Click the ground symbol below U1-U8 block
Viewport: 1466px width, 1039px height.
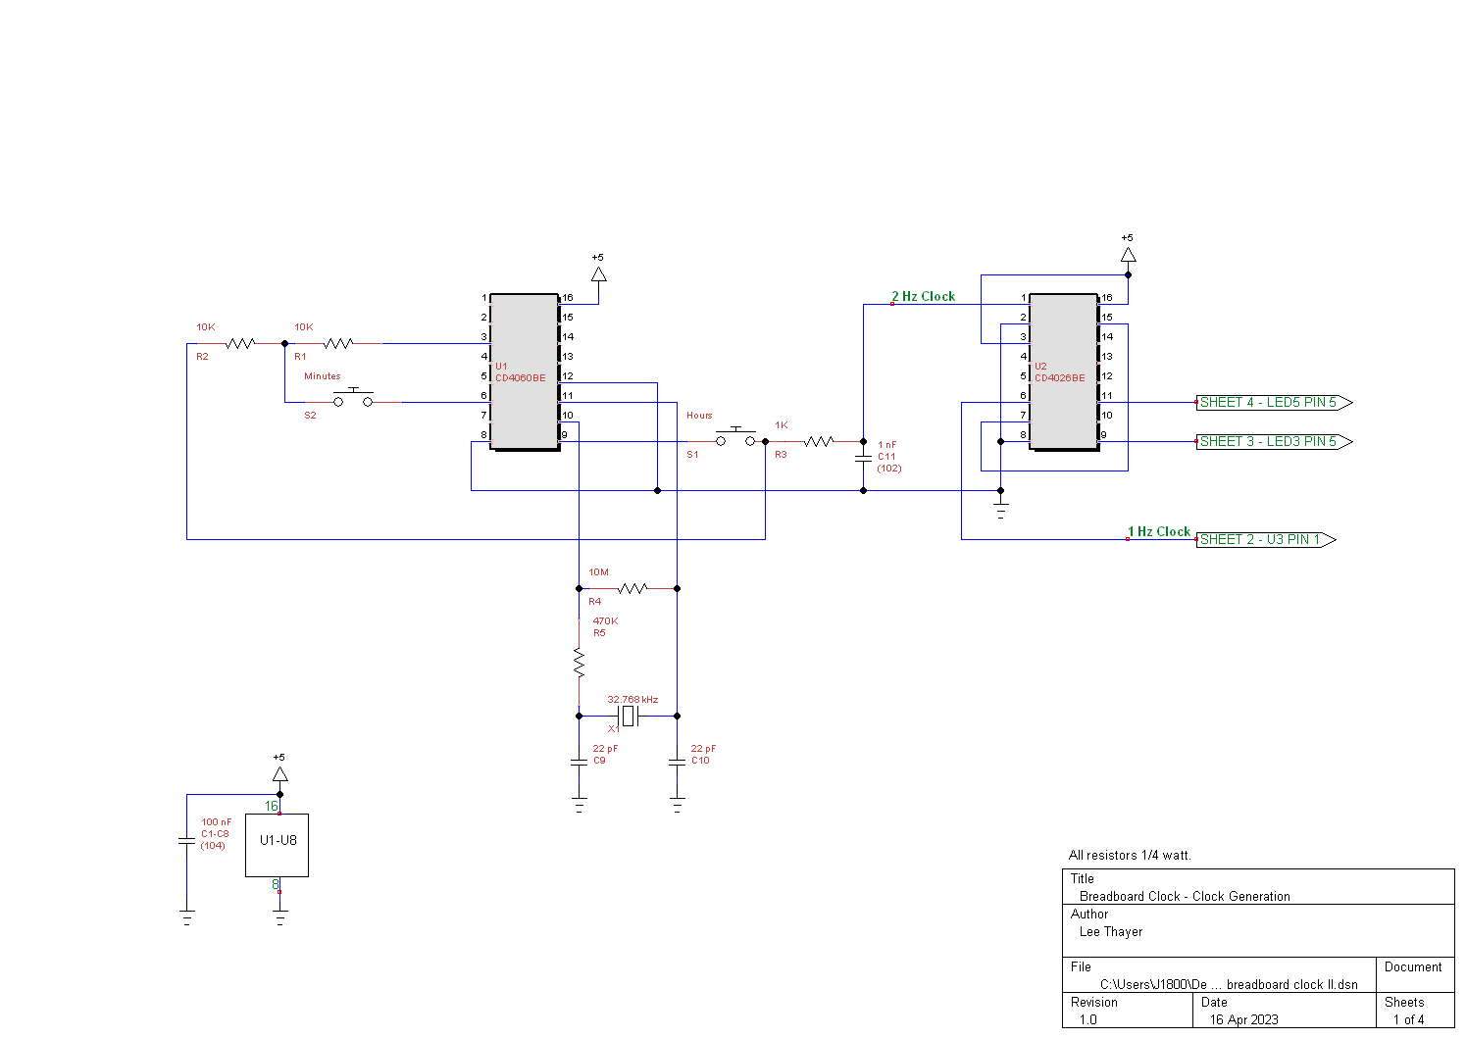[x=279, y=918]
